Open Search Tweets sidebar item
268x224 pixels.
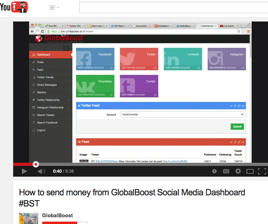click(51, 115)
